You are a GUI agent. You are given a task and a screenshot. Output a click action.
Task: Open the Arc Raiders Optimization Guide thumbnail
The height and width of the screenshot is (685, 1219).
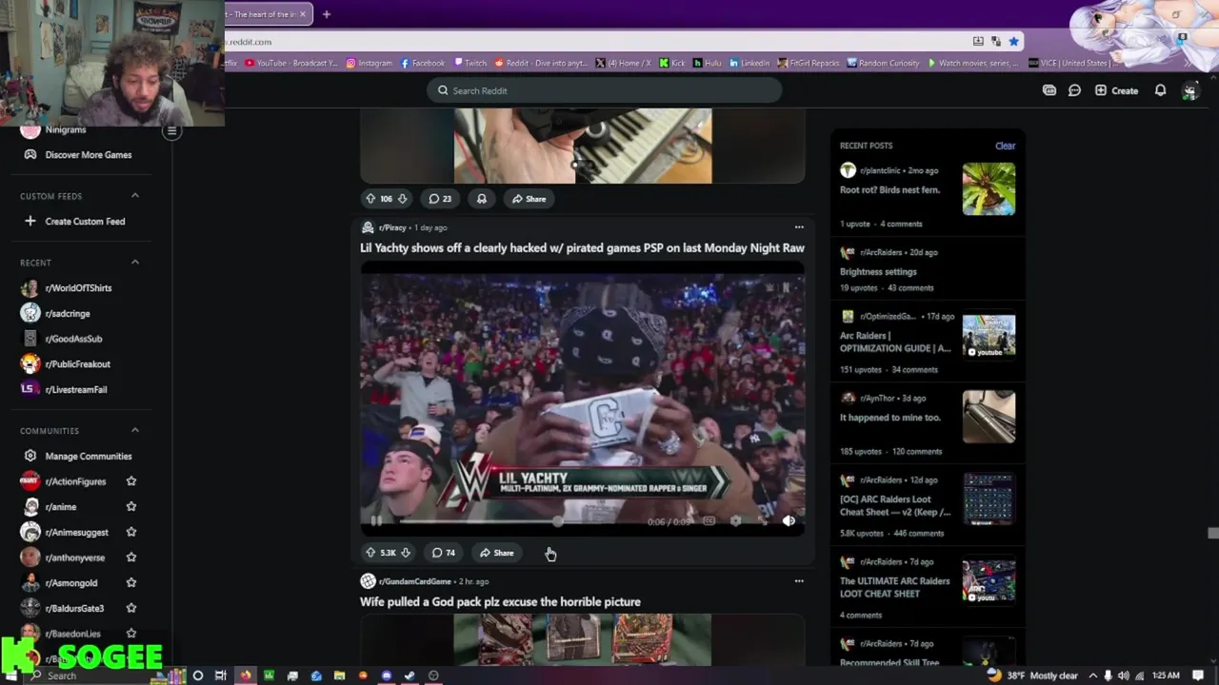[989, 336]
